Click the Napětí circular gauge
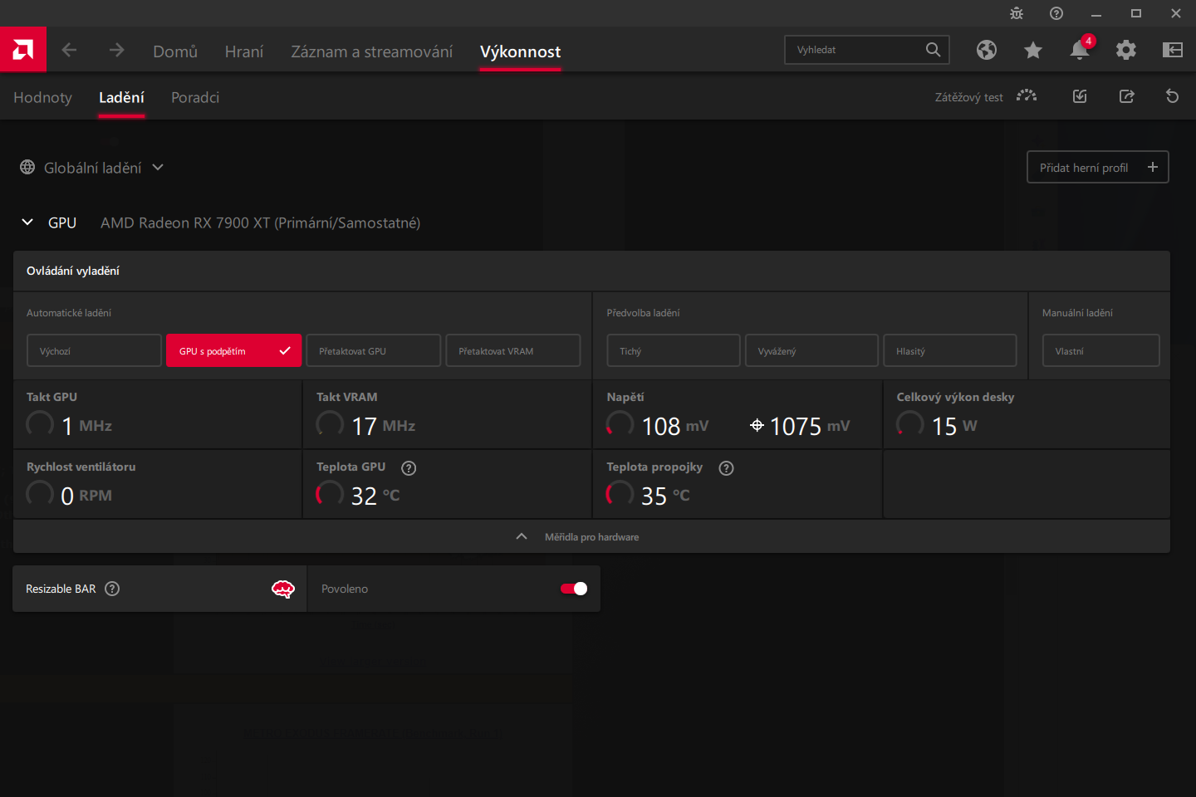Screen dimensions: 1196x797 click(620, 424)
